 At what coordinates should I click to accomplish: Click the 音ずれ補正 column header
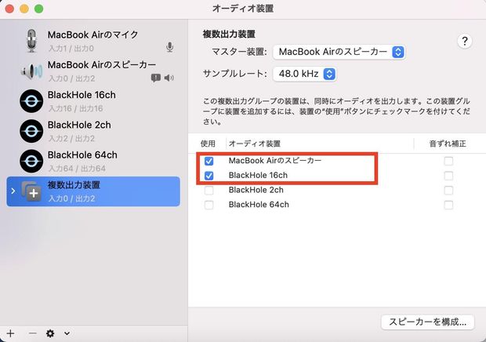pyautogui.click(x=448, y=144)
